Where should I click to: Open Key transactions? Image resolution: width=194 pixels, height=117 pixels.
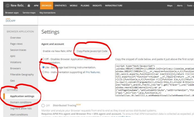point(47,13)
